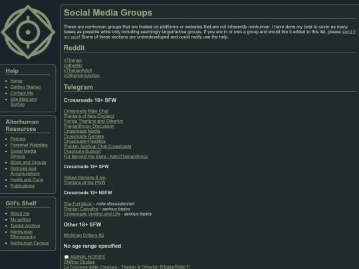The width and height of the screenshot is (359, 269).
Task: Open the Crossroads Gamers link
Action: pos(84,136)
